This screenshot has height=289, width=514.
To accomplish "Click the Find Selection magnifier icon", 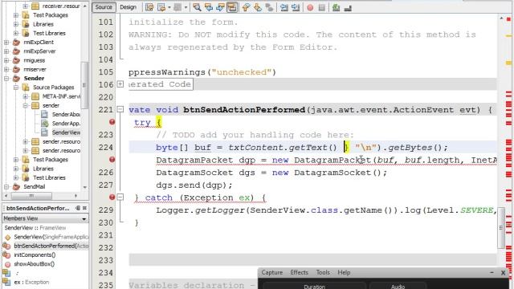I will [197, 7].
